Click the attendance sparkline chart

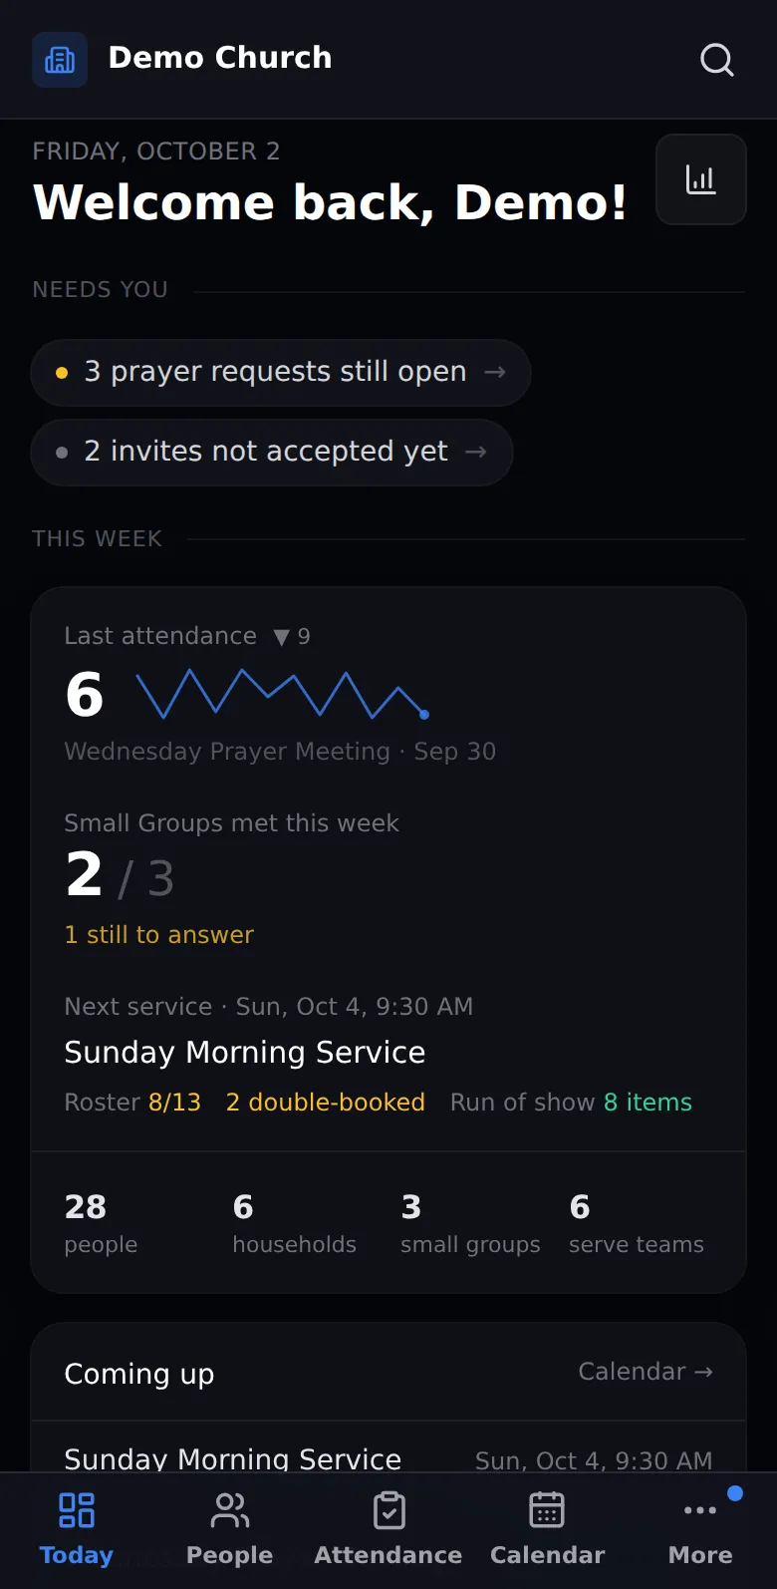(283, 694)
